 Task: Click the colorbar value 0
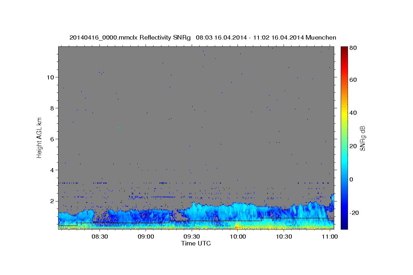point(351,179)
